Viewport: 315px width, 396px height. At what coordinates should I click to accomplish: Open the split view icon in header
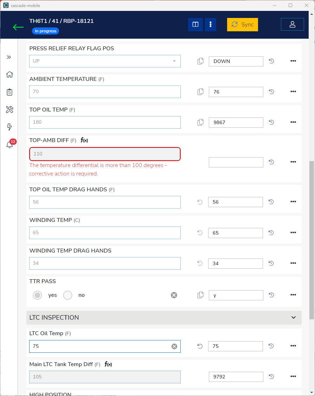(x=195, y=25)
